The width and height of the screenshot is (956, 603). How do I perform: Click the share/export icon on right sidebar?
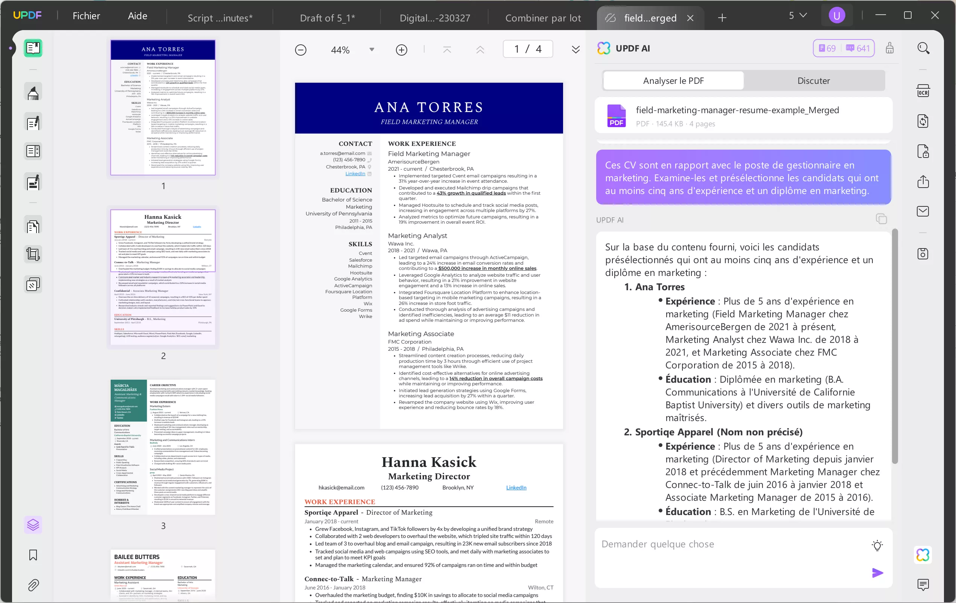pyautogui.click(x=923, y=182)
